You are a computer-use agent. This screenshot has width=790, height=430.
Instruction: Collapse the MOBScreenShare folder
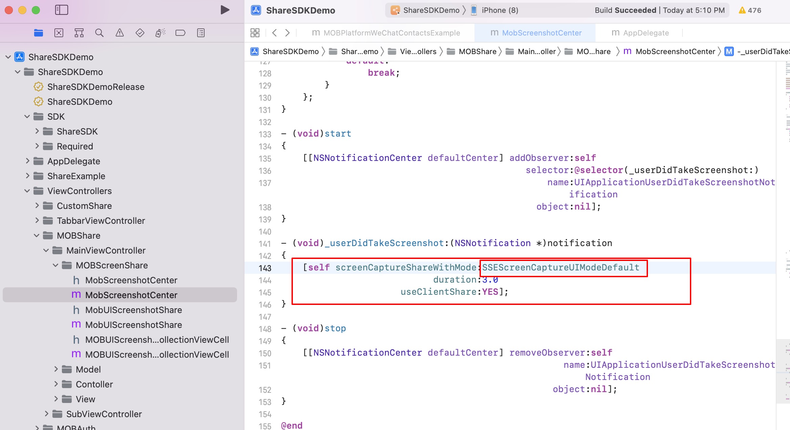(55, 265)
